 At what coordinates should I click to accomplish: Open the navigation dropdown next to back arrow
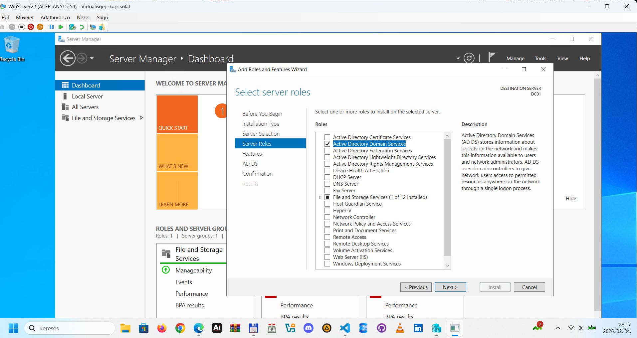(91, 58)
